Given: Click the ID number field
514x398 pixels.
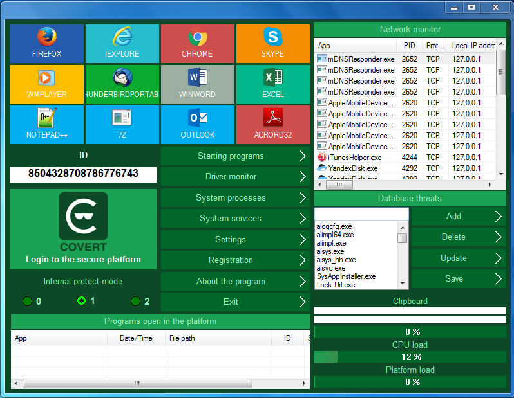Looking at the screenshot, I should pyautogui.click(x=83, y=175).
